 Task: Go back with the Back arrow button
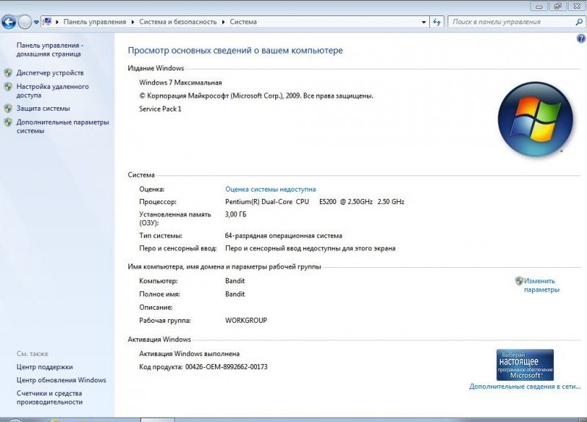(x=9, y=22)
